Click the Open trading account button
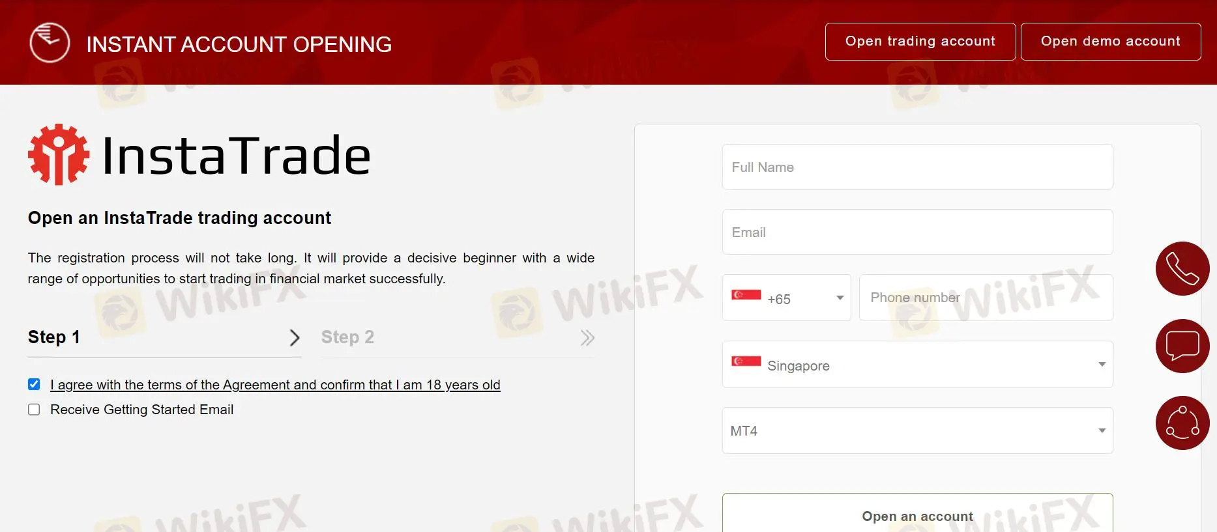 pyautogui.click(x=920, y=42)
